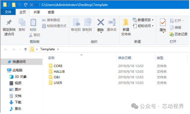Expand the Easy access dropdown

coord(153,26)
